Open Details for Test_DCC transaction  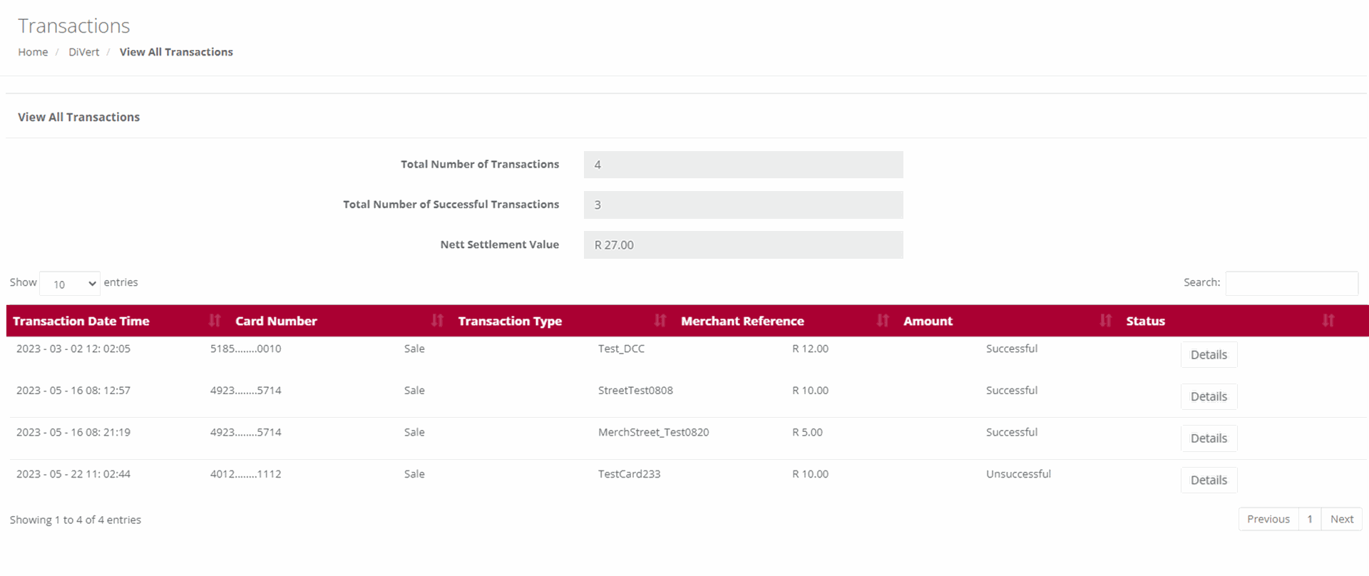point(1209,355)
